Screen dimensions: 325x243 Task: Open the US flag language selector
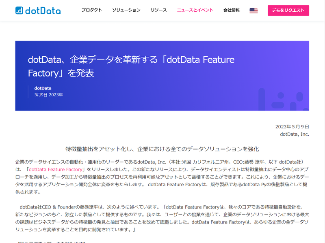[253, 11]
